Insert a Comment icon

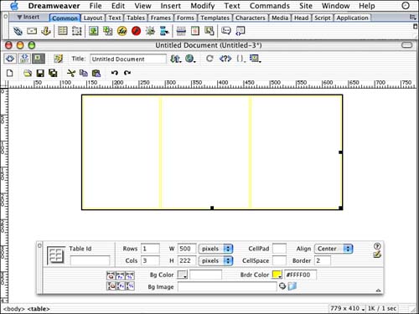226,30
